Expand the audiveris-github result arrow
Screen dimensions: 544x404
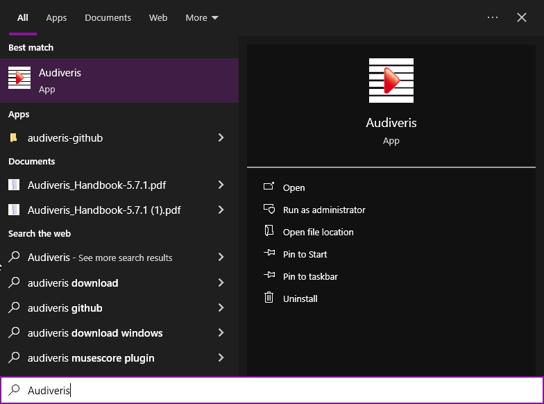[221, 138]
